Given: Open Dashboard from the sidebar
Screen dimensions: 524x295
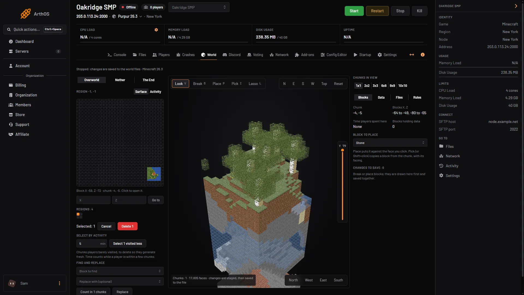Looking at the screenshot, I should click(x=24, y=42).
